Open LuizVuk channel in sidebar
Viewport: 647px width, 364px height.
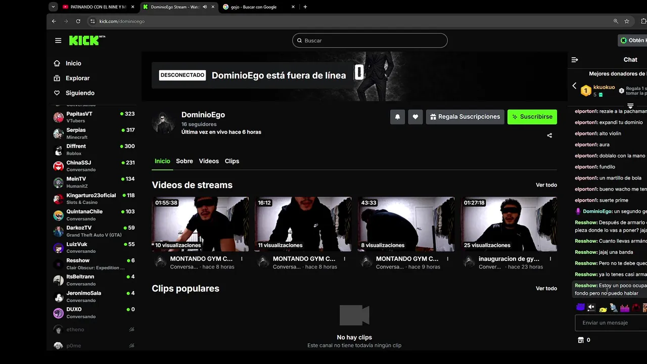click(x=94, y=247)
